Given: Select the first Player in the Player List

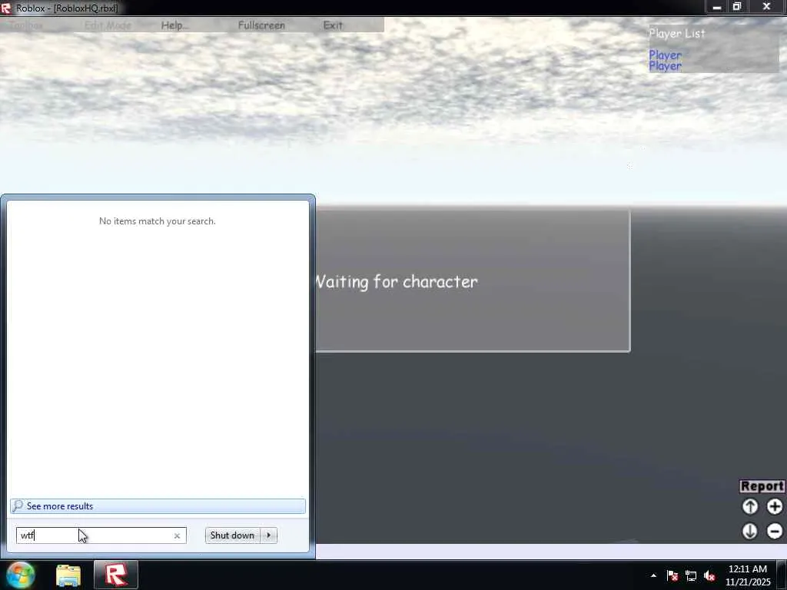Looking at the screenshot, I should (x=665, y=55).
